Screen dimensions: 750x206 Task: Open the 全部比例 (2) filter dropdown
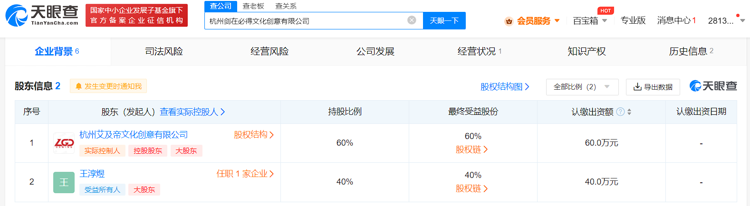pos(582,87)
